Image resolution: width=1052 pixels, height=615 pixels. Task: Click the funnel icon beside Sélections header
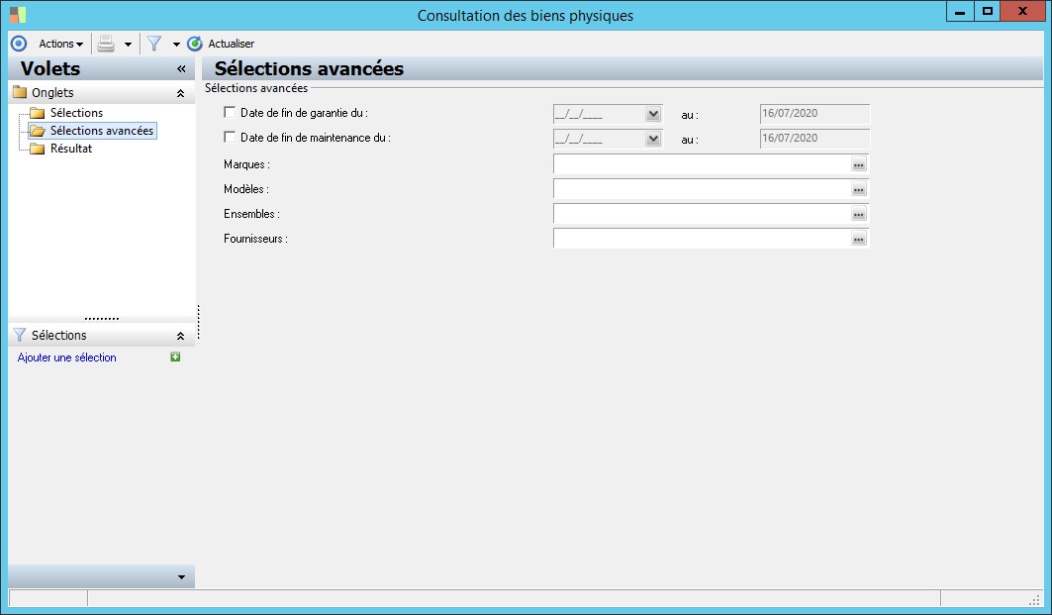(x=20, y=335)
